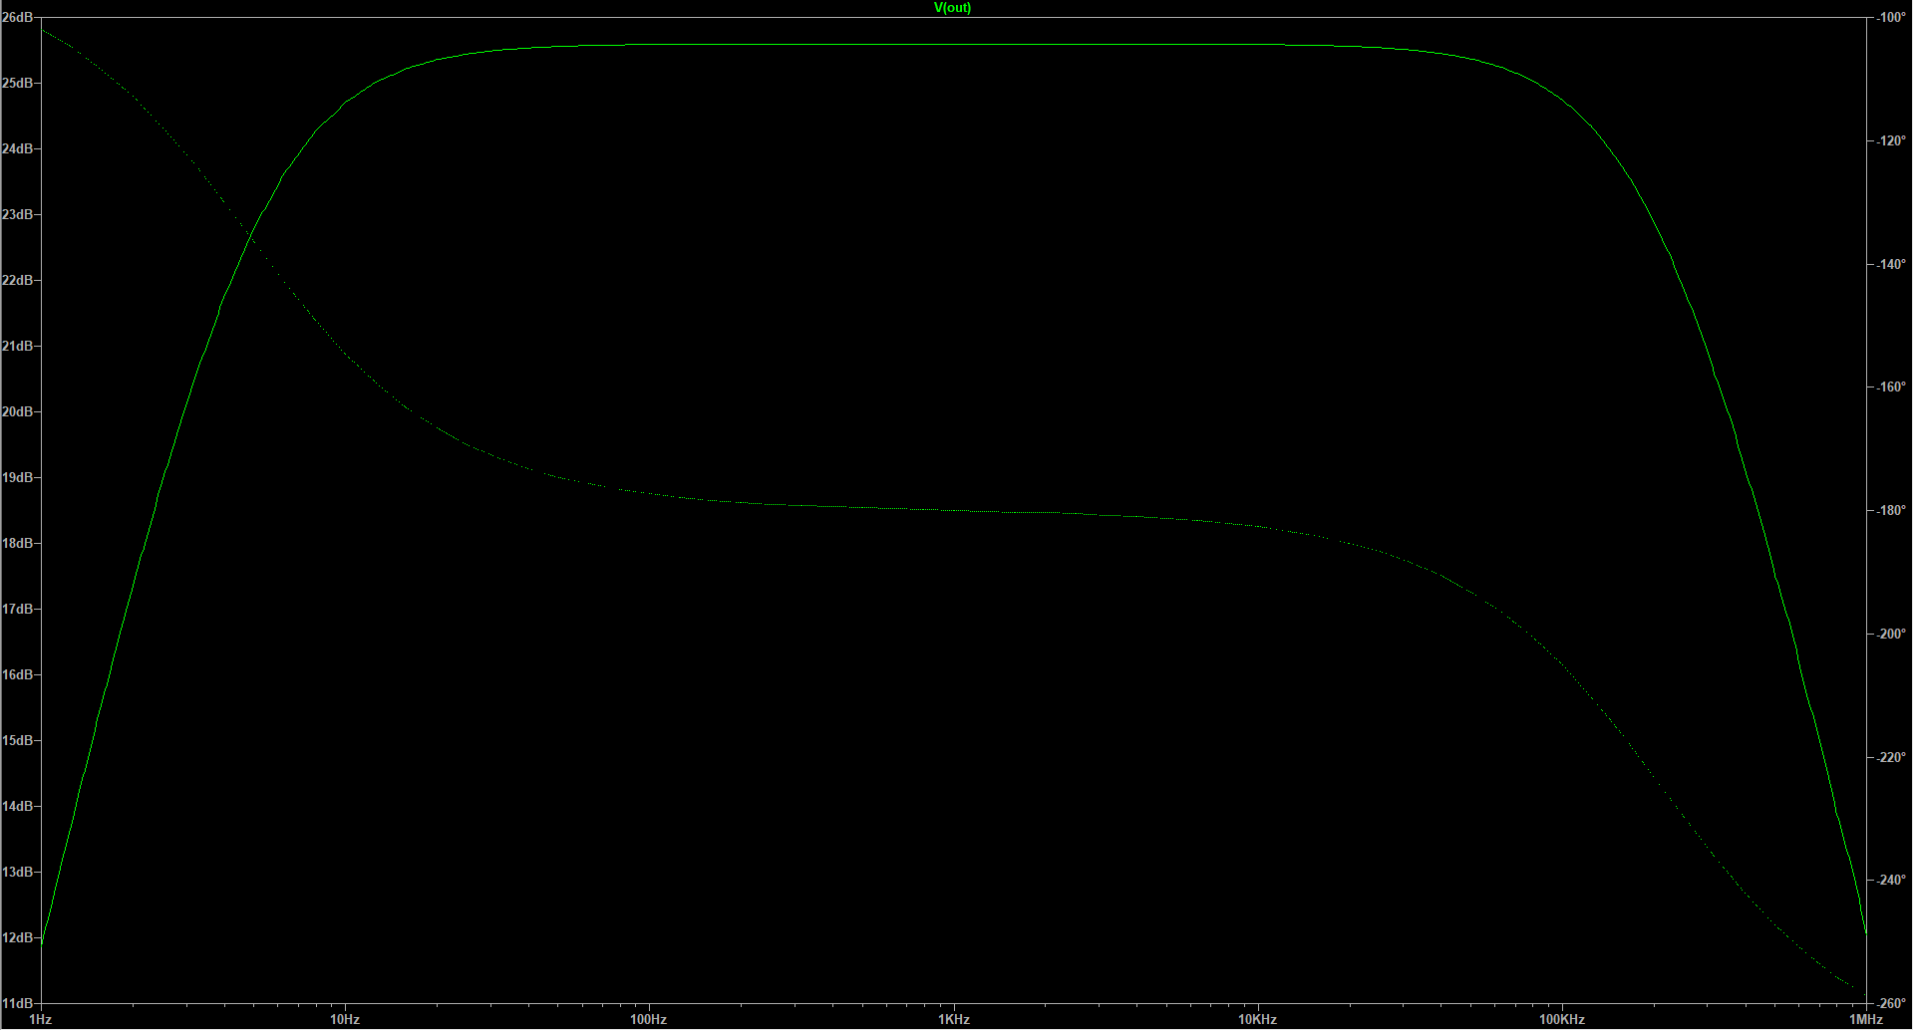Click the 18dB axis label

[17, 543]
